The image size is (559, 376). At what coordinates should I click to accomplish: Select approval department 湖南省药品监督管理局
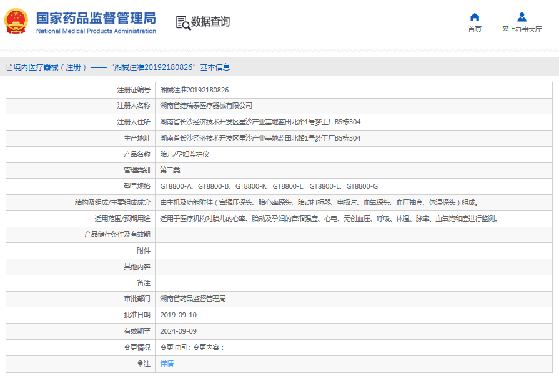(x=193, y=299)
